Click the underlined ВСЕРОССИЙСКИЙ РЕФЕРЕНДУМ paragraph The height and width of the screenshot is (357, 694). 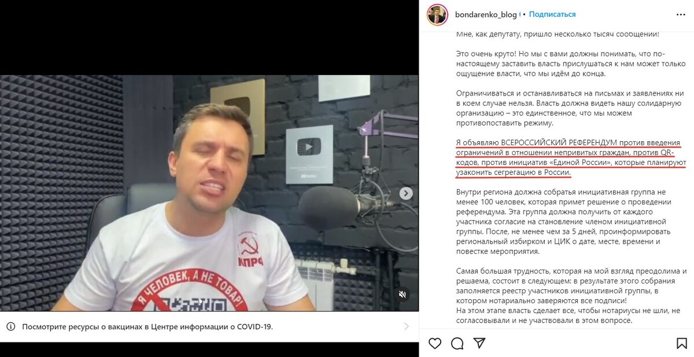tap(563, 158)
